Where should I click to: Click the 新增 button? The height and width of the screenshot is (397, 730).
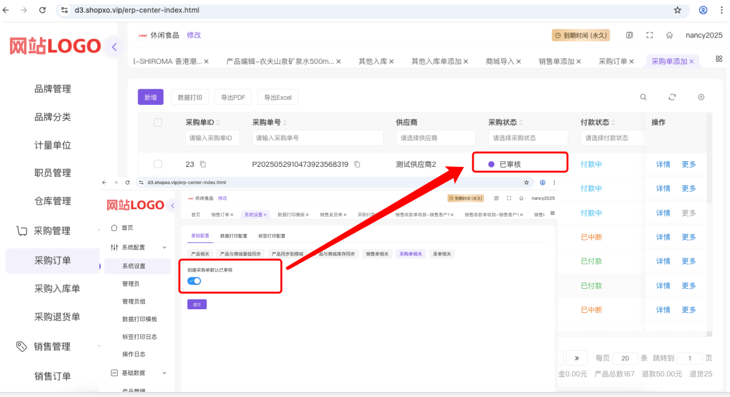click(x=151, y=97)
